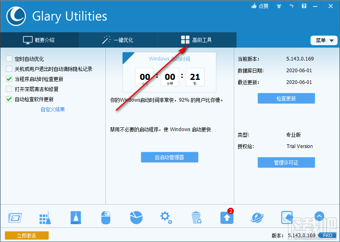The height and width of the screenshot is (242, 340).
Task: Click the thumbs-up 点赞 icon
Action: coord(260,6)
